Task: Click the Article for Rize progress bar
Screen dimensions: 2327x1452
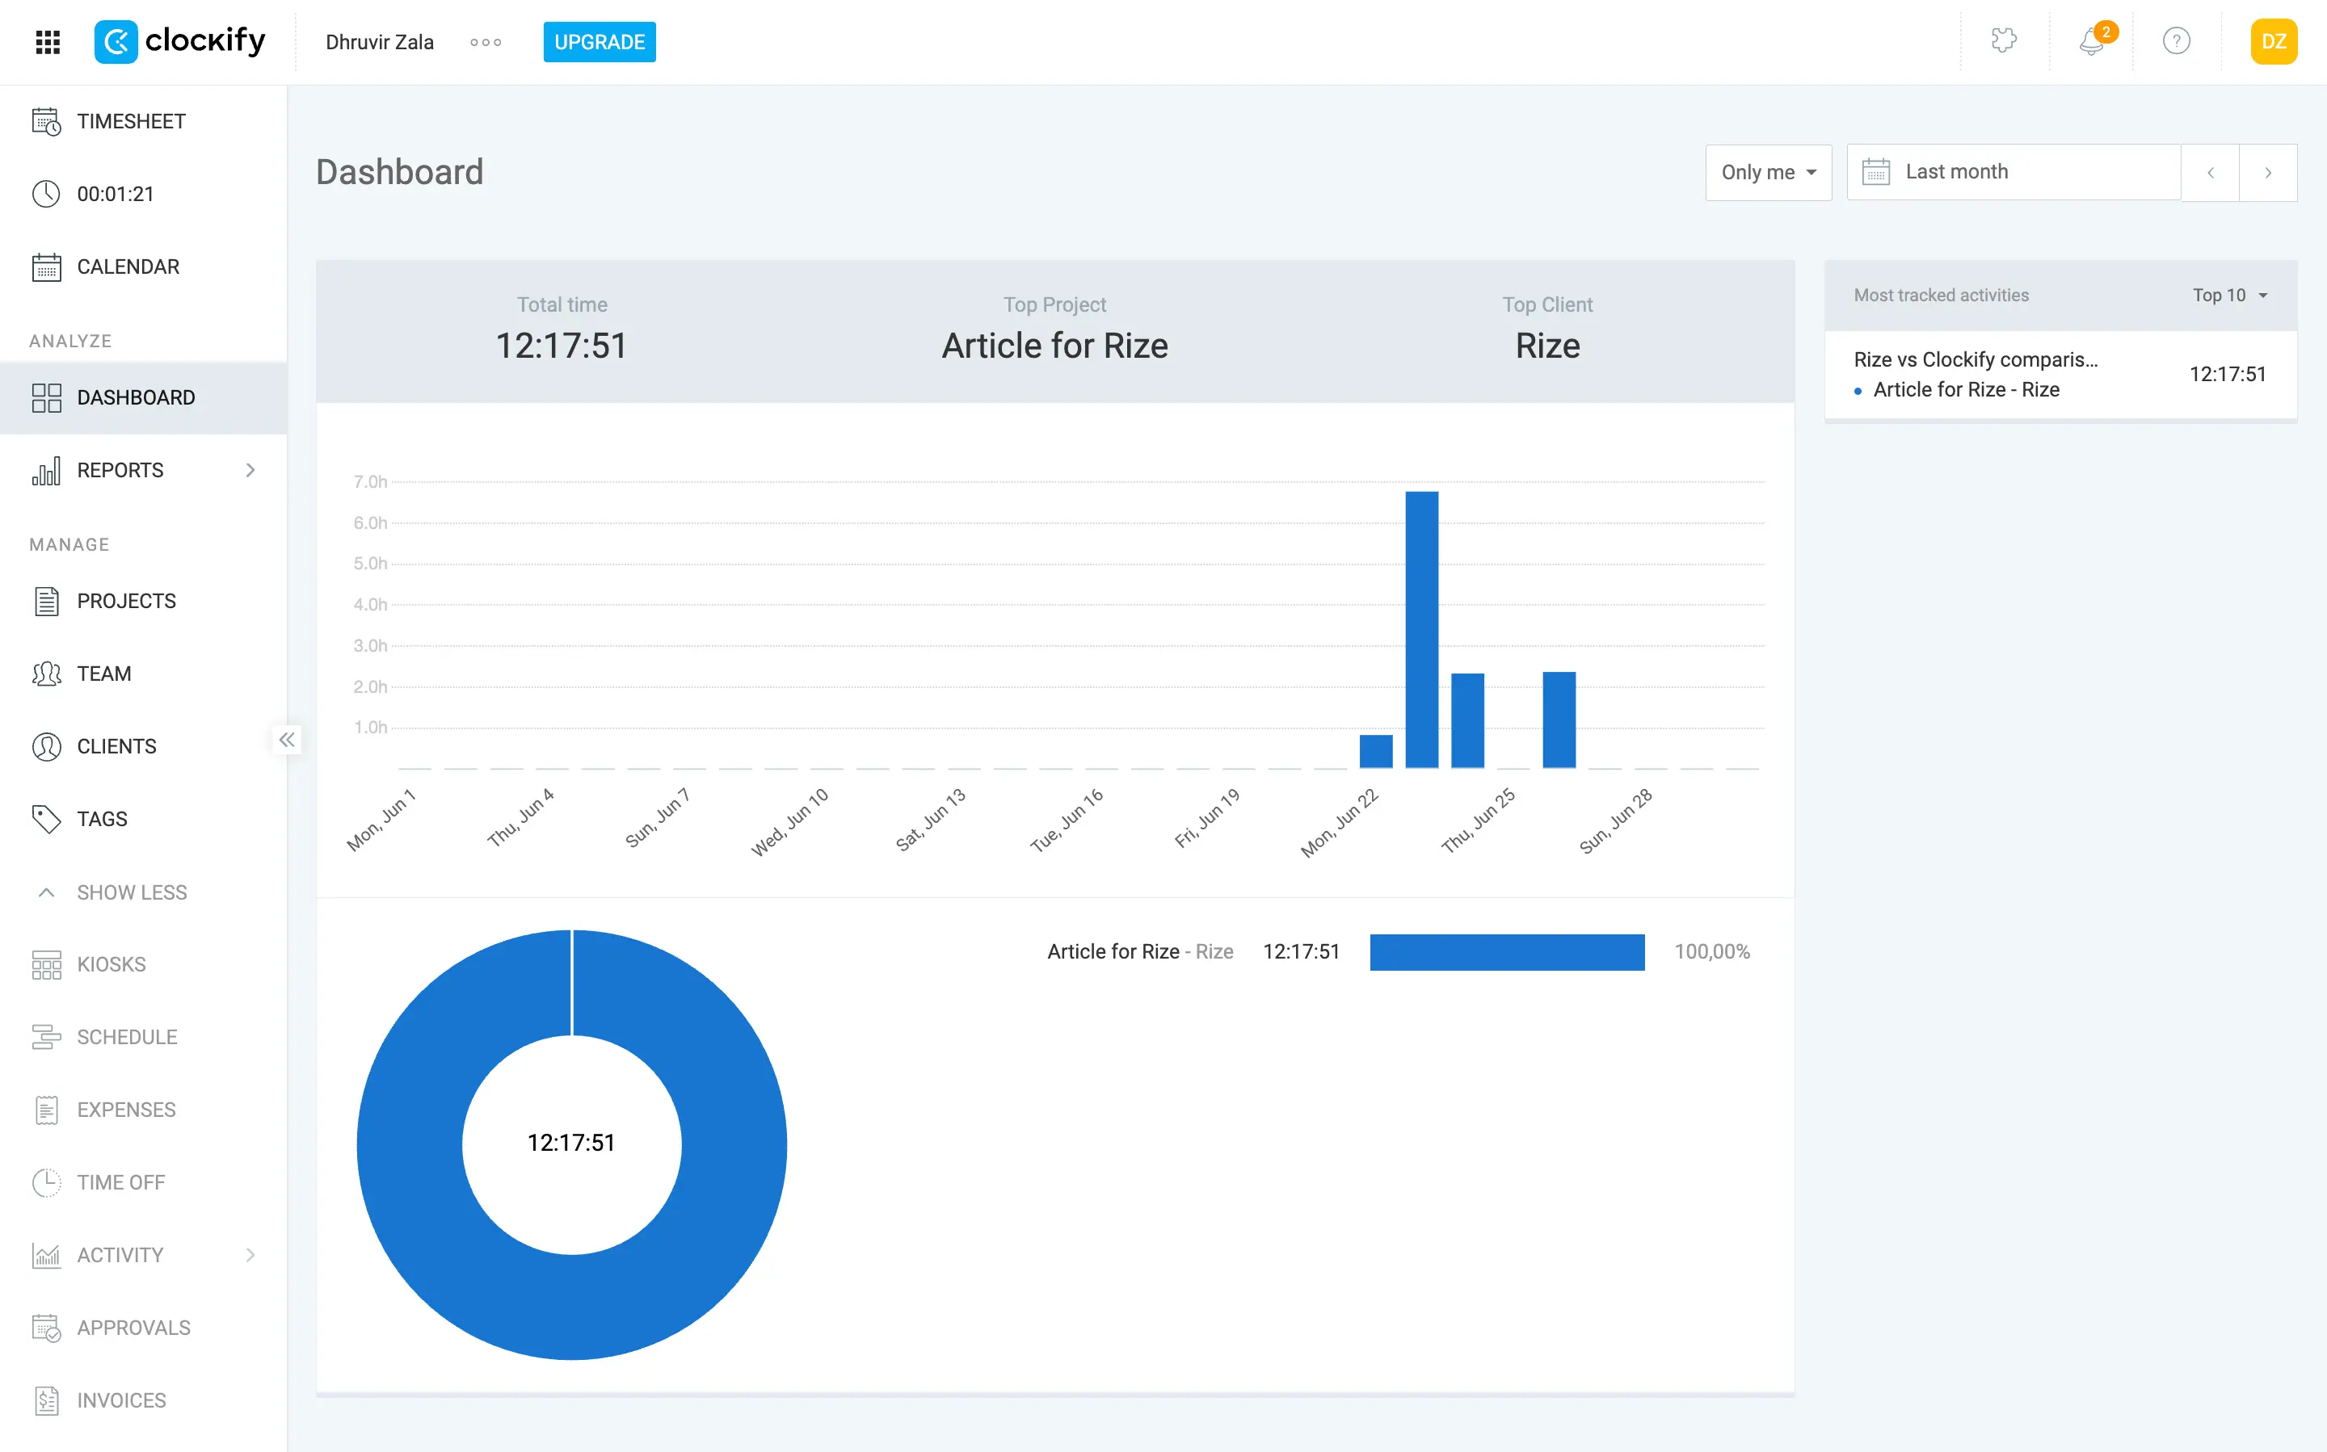Action: click(1507, 951)
